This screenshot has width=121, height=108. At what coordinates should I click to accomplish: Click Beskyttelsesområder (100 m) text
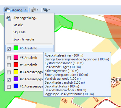(65, 90)
